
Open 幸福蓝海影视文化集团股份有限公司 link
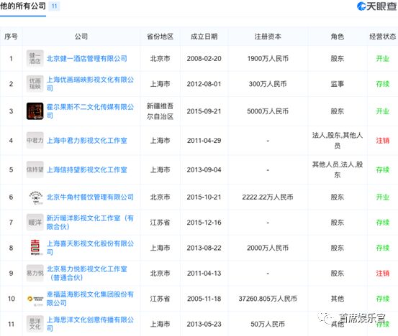pos(90,299)
